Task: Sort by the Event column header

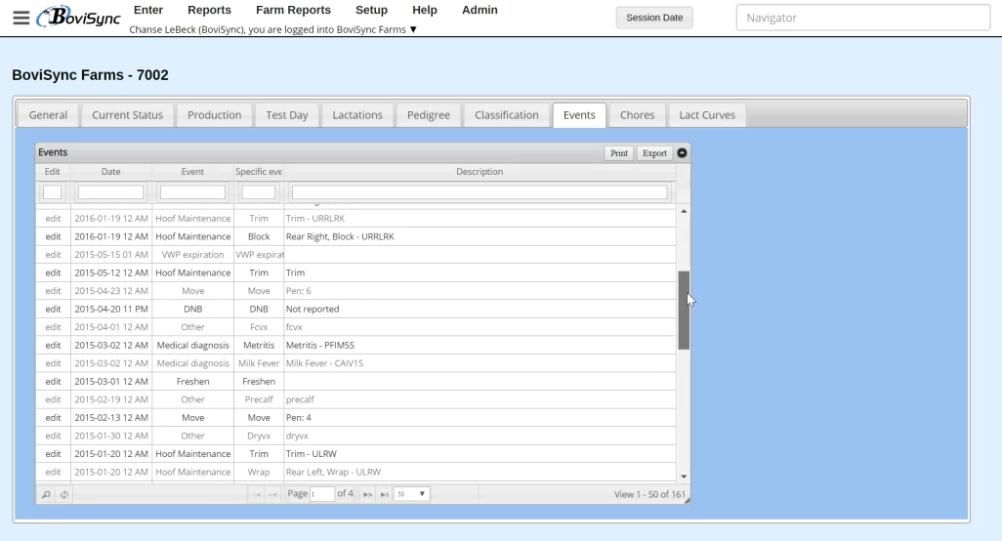Action: pos(192,172)
